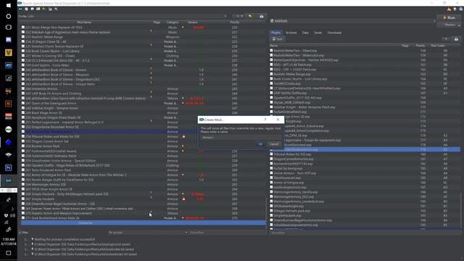Open the notification action center icon

8,253
